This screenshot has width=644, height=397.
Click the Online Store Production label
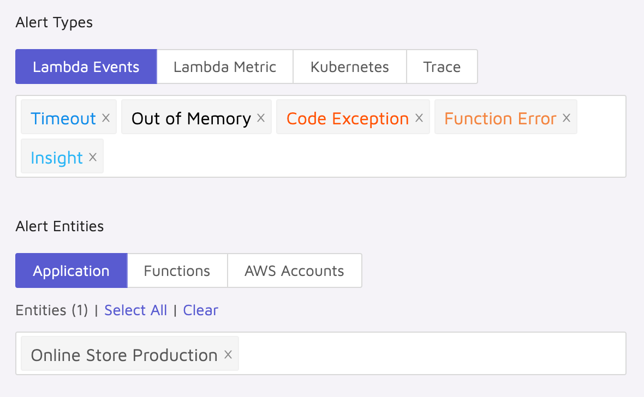click(x=124, y=355)
